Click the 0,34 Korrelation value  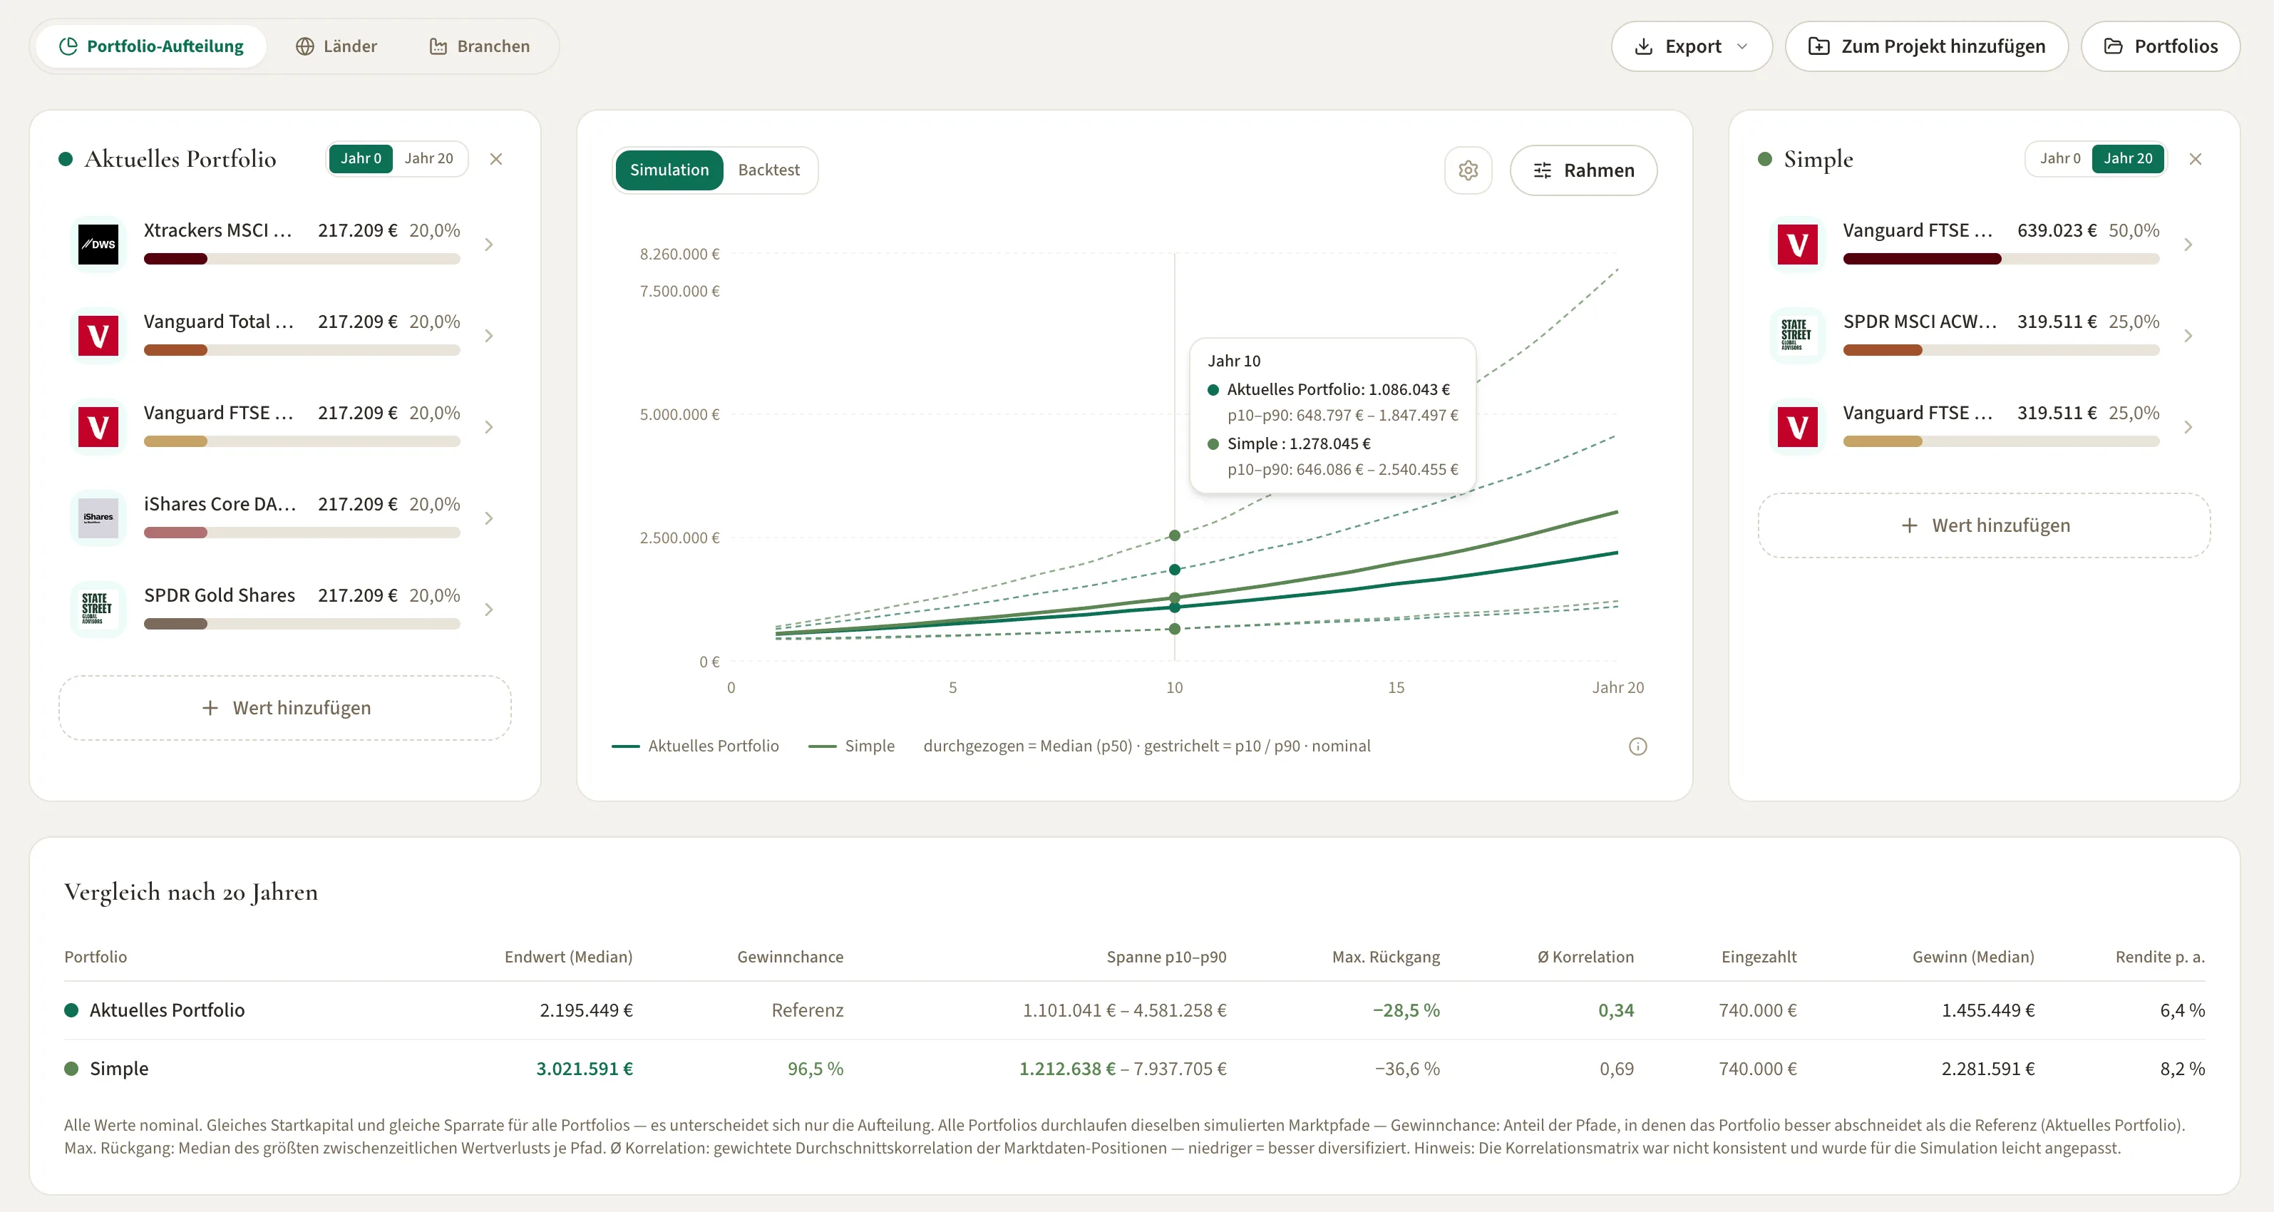pos(1616,1010)
